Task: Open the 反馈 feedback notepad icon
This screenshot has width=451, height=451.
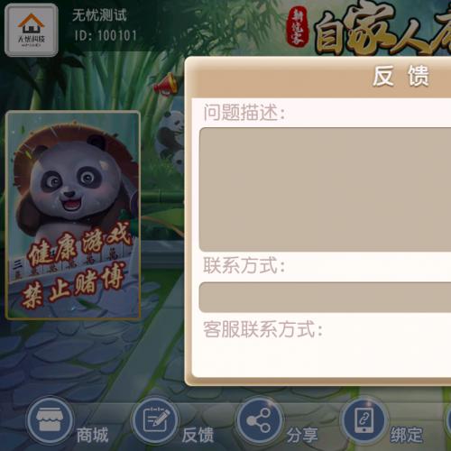Action: click(155, 420)
